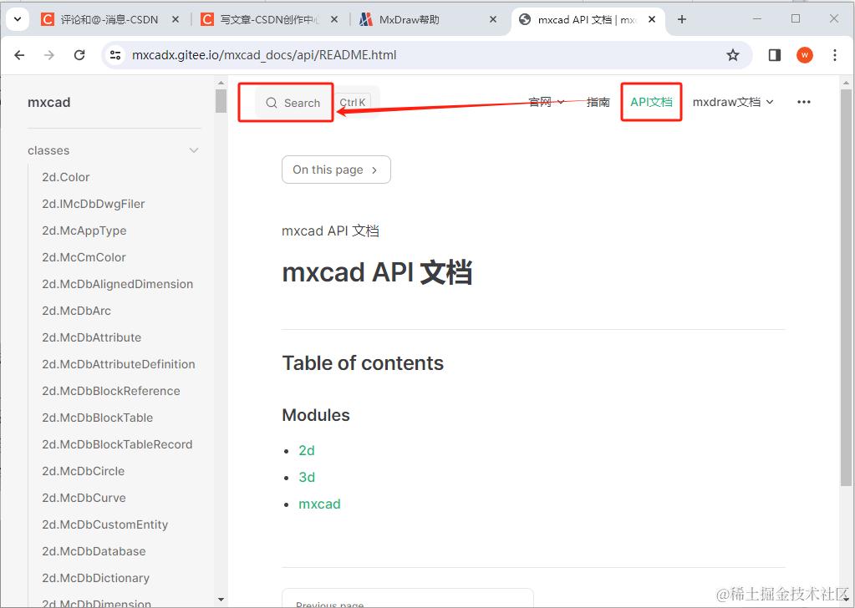The height and width of the screenshot is (608, 855).
Task: Click the sidebar scrollbar thumb
Action: 221,101
